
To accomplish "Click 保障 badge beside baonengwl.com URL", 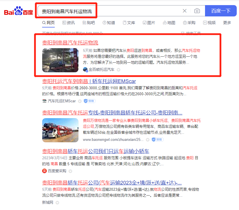I will [158, 140].
